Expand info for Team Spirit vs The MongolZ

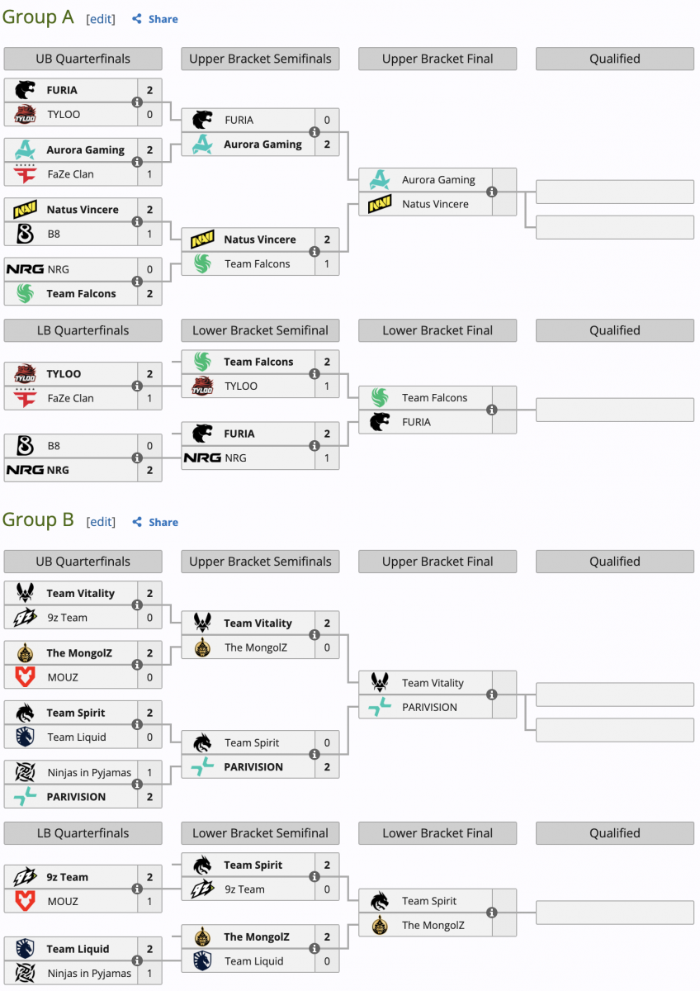[x=492, y=913]
